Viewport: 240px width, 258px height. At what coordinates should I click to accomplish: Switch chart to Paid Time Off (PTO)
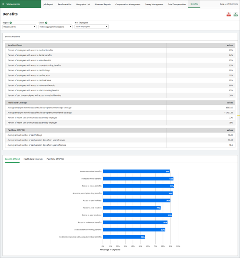pyautogui.click(x=55, y=159)
